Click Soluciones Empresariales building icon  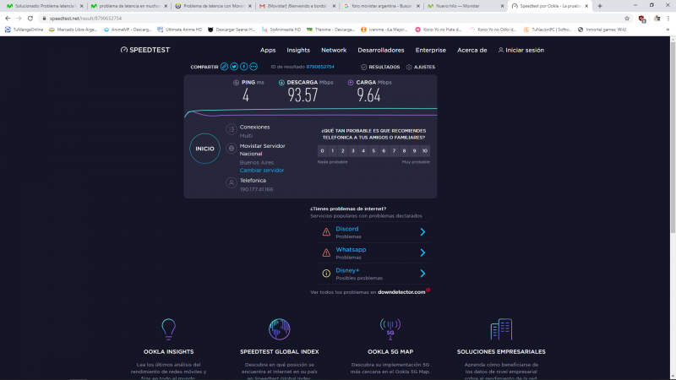tap(501, 329)
